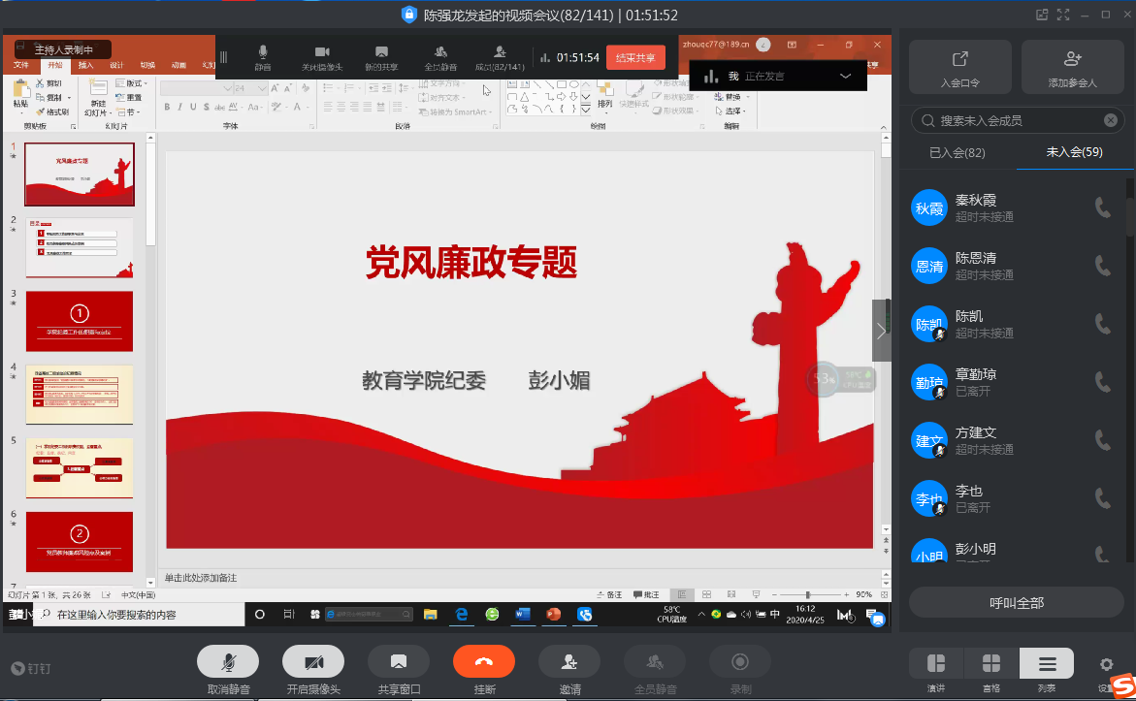Screen dimensions: 1136x701
Task: Click the 邀请 invite icon
Action: coord(569,661)
